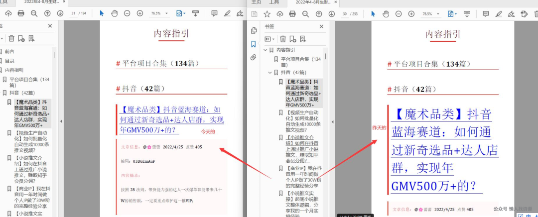
Task: Select 【商业IP】 bookmark in left window
Action: (x=32, y=198)
